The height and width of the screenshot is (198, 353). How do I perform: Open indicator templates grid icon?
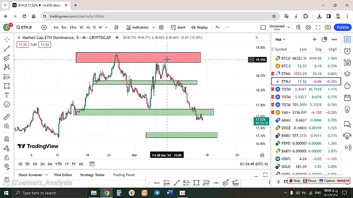click(161, 27)
